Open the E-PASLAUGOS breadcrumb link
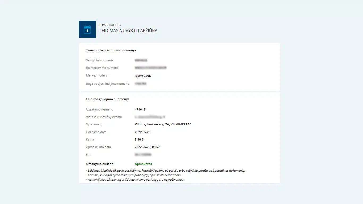The width and height of the screenshot is (363, 204). click(109, 25)
